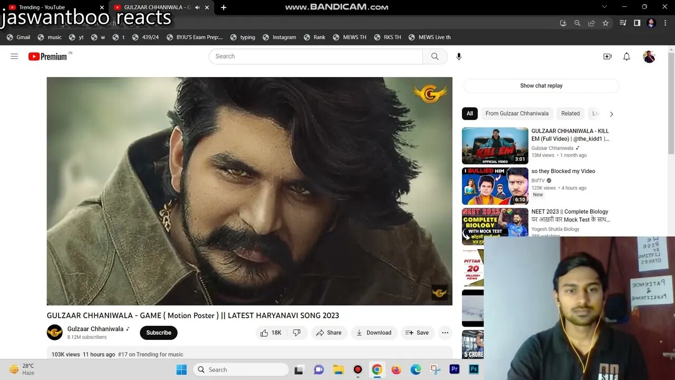Viewport: 675px width, 380px height.
Task: Open the BYJU'S Exam Prep bookmark
Action: pyautogui.click(x=195, y=37)
